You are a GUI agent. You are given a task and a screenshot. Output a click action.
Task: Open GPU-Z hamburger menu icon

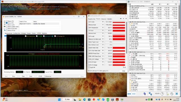[126, 19]
